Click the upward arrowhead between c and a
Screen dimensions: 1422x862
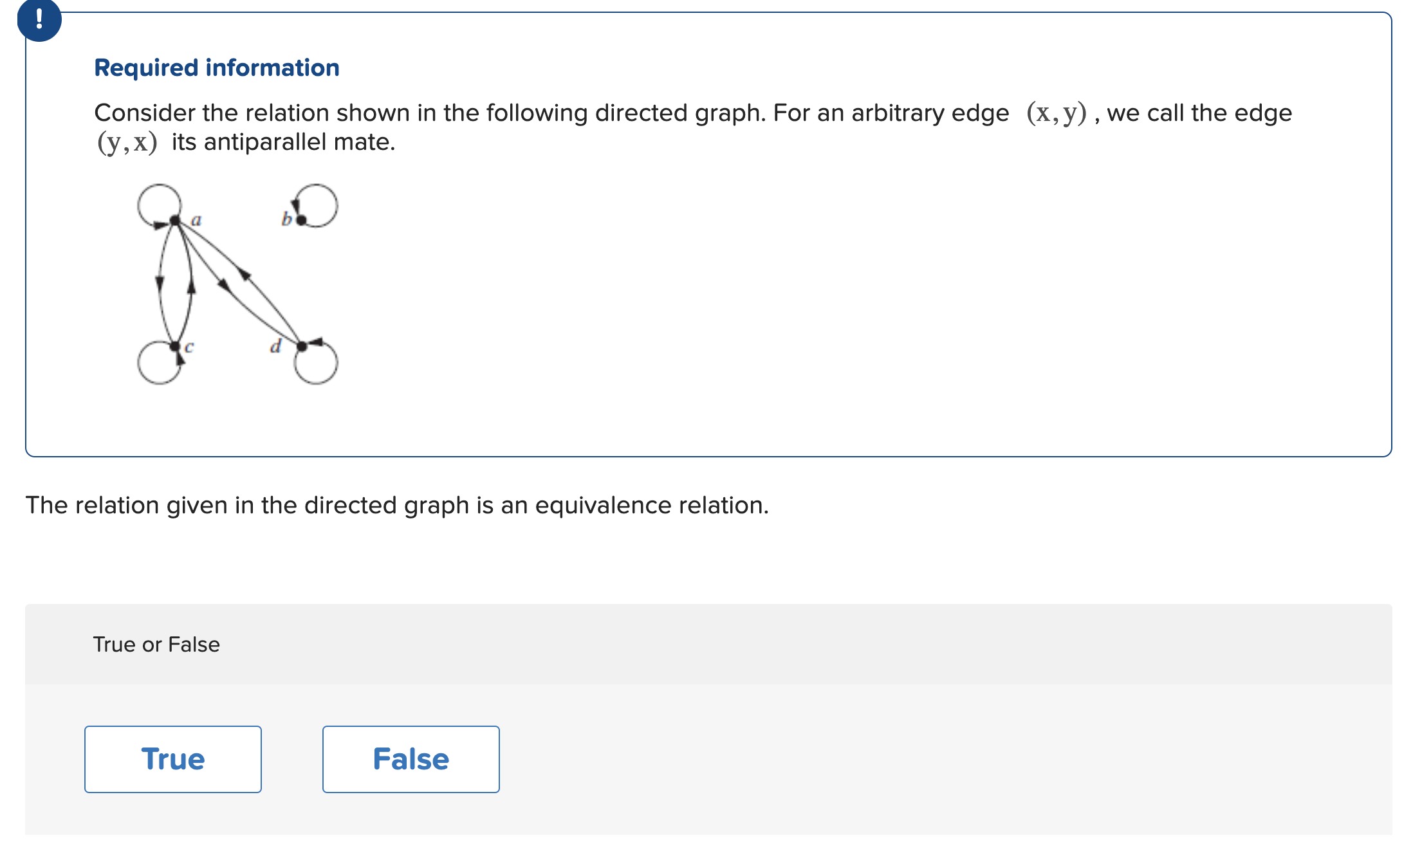(191, 284)
